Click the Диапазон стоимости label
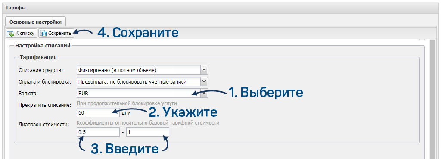Image resolution: width=441 pixels, height=159 pixels. (x=43, y=125)
